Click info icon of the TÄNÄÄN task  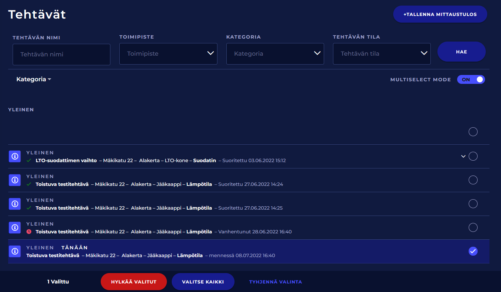(x=15, y=252)
